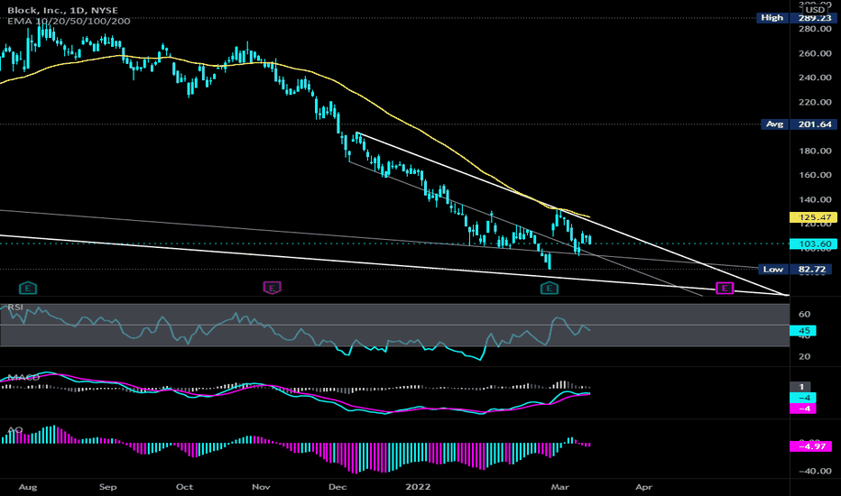Click the current price 103.60 tag
The width and height of the screenshot is (841, 496).
813,244
